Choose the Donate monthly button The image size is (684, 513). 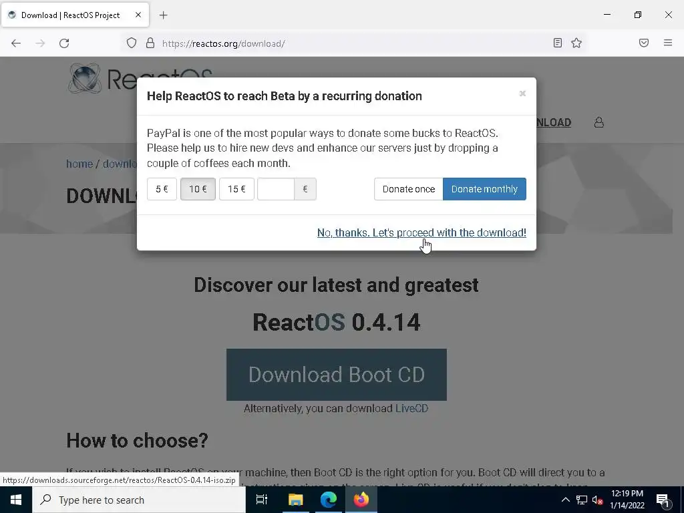click(x=484, y=189)
